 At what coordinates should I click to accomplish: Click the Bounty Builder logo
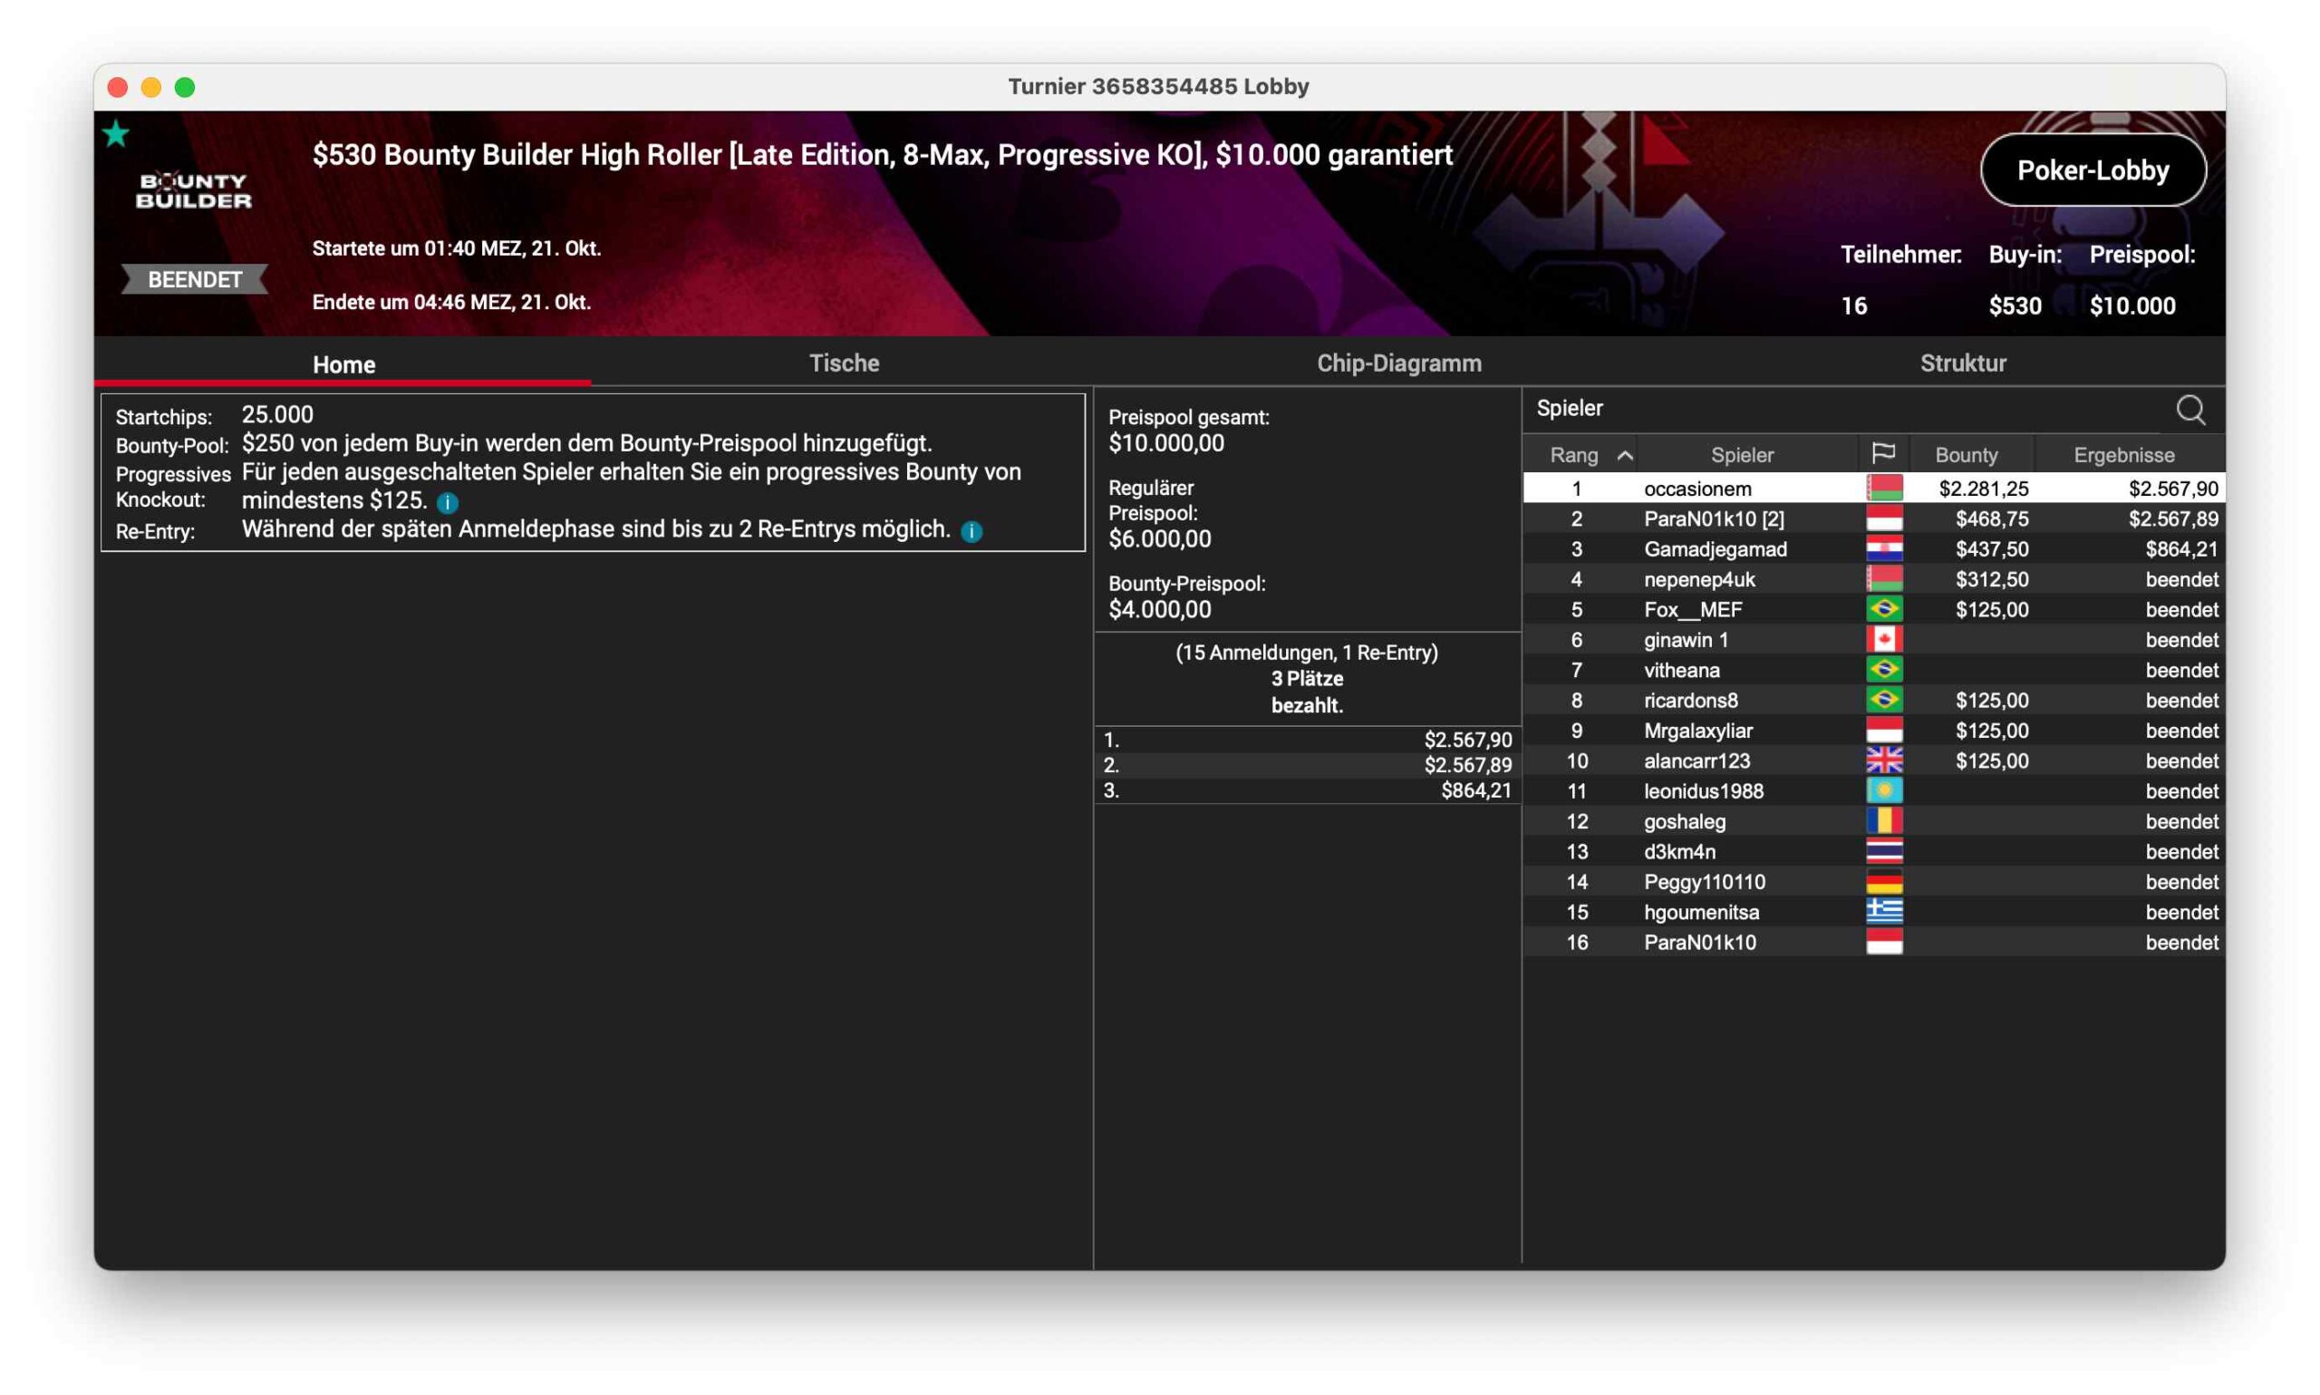(x=194, y=191)
